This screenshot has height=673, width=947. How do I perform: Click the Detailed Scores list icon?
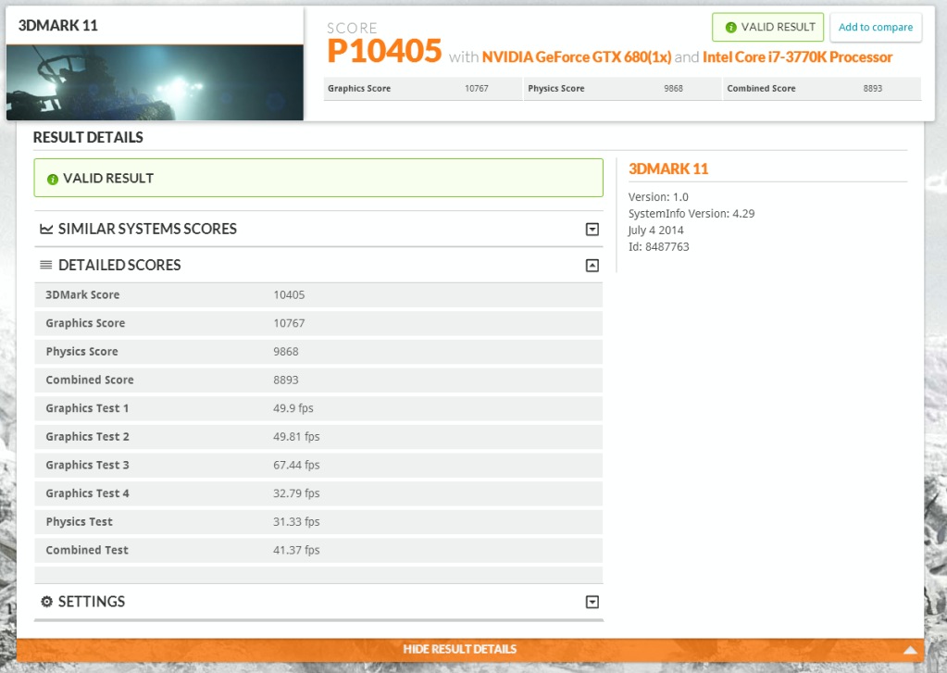click(x=46, y=266)
